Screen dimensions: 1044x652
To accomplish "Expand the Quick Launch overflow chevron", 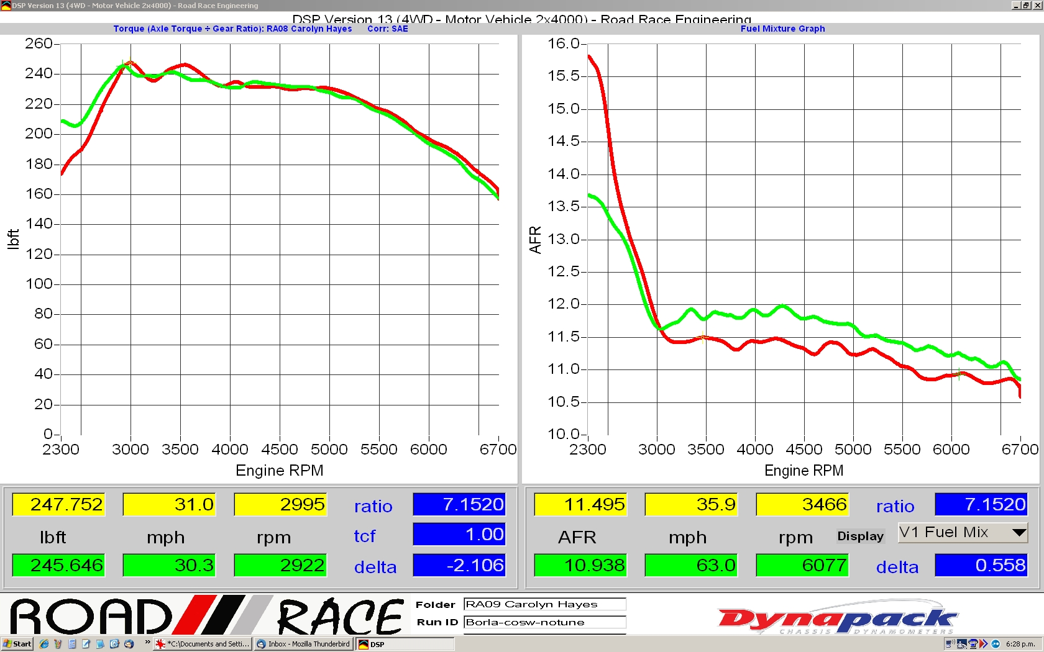I will click(147, 642).
